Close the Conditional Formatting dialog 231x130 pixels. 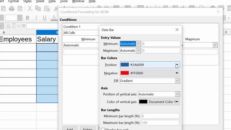click(218, 12)
